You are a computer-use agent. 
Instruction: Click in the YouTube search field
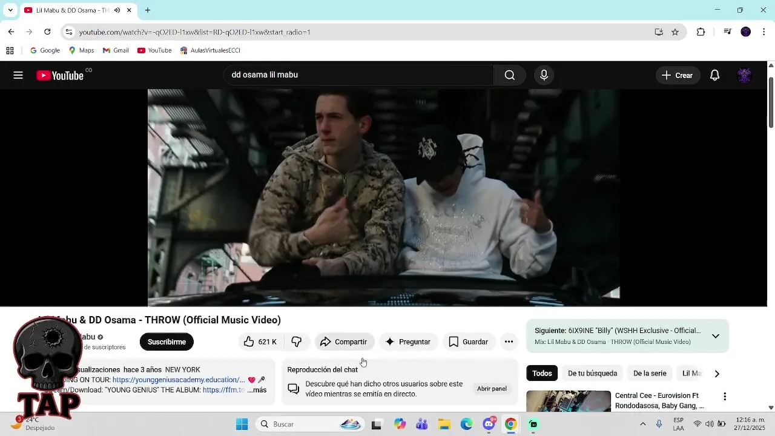[360, 75]
